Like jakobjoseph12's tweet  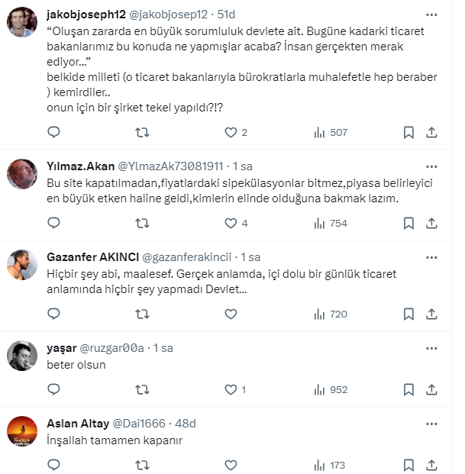pos(231,132)
